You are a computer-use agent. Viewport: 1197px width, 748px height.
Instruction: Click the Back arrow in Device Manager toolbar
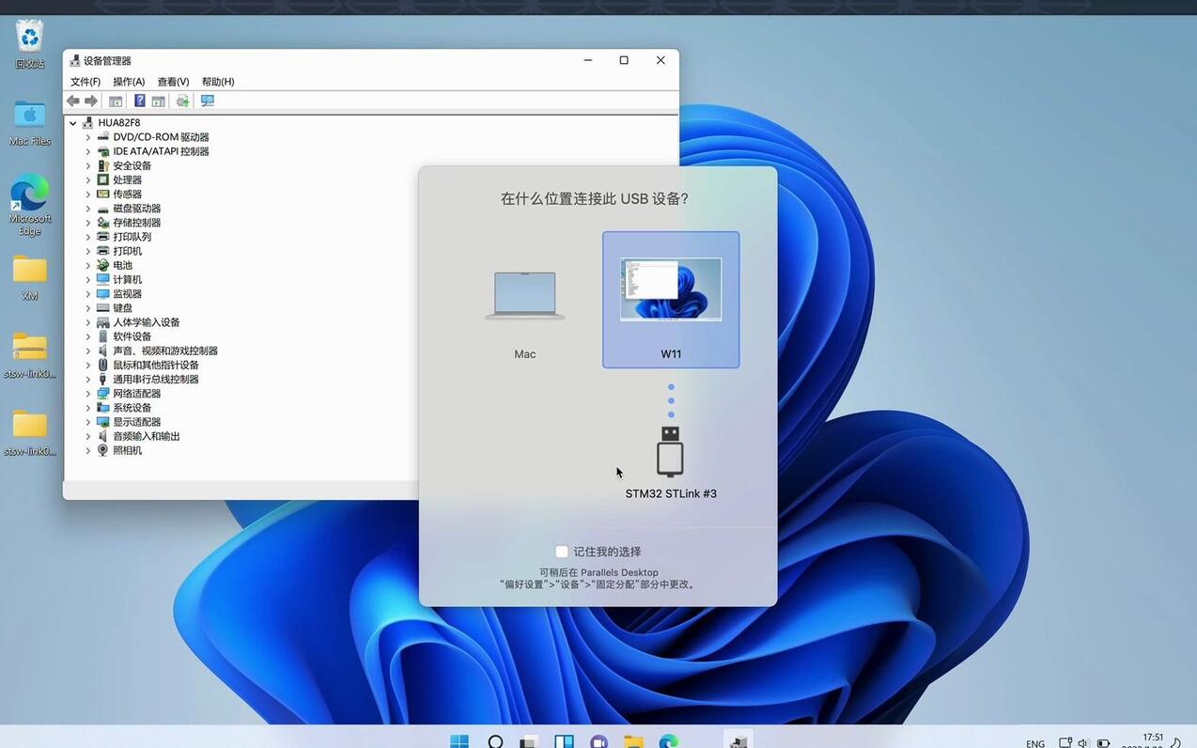(73, 101)
